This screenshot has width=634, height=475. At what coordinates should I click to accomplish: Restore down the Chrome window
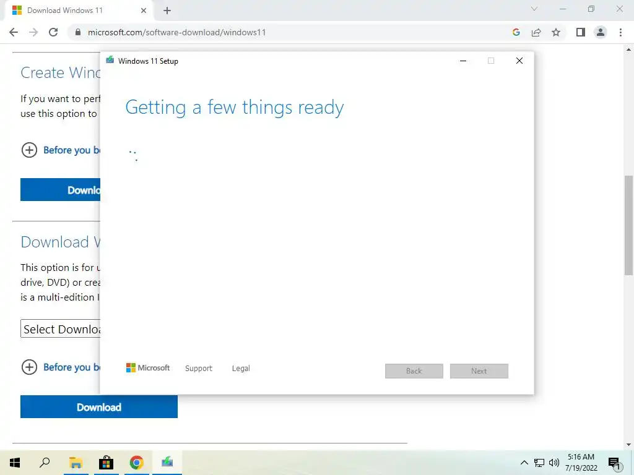click(x=591, y=9)
